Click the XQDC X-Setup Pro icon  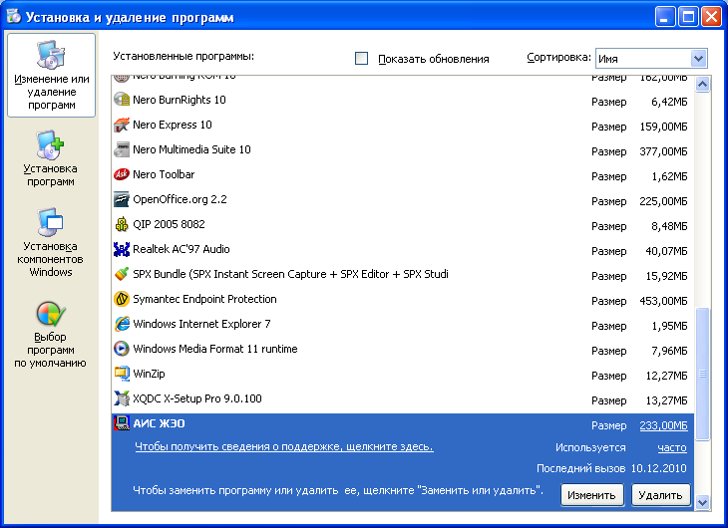click(122, 398)
